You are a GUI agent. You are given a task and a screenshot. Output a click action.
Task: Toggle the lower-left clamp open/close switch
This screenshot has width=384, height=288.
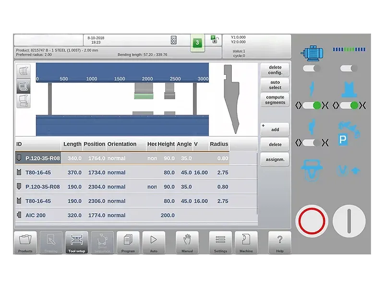tap(312, 143)
